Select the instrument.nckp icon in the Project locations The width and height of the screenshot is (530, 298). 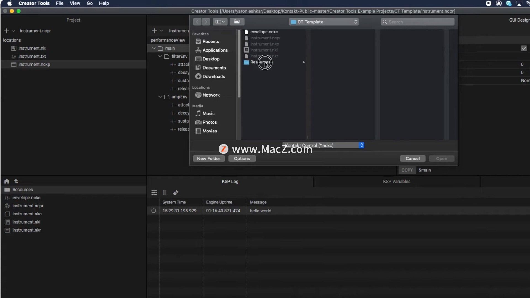[x=14, y=65]
